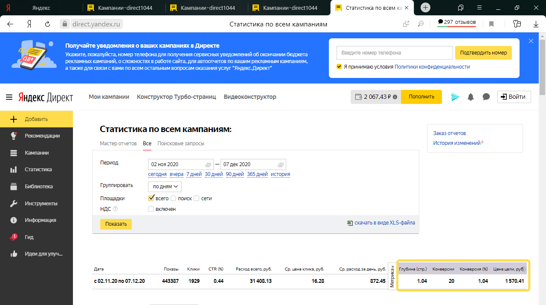546x305 pixels.
Task: Open Yandex home via the Я icon
Action: point(29,24)
